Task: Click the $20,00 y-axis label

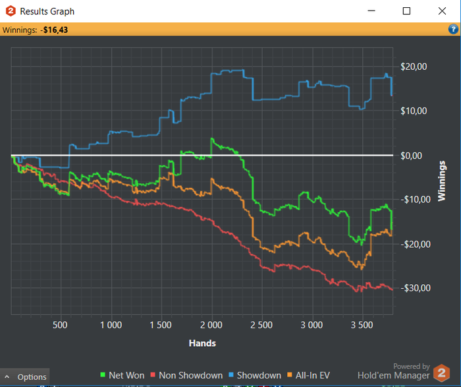Action: (414, 67)
